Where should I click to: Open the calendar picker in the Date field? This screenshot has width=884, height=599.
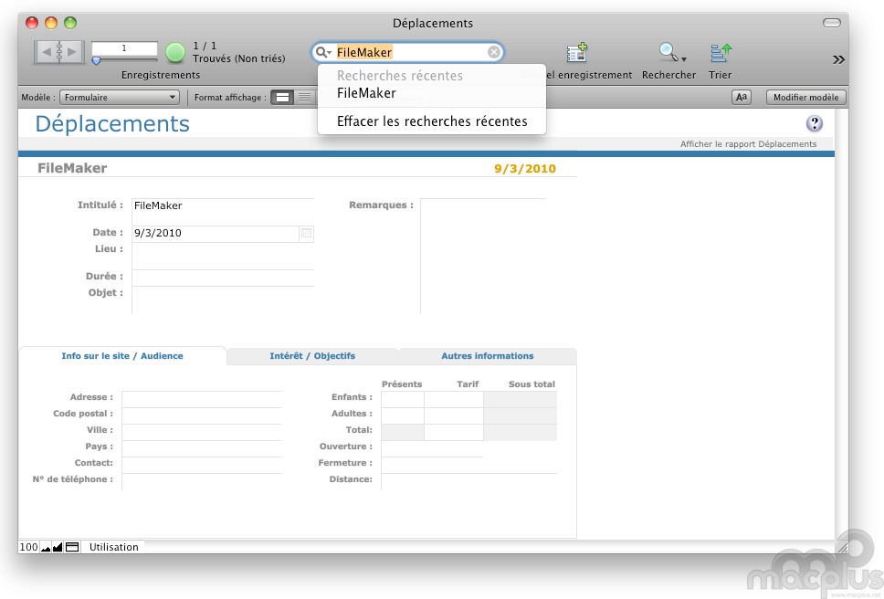coord(306,233)
